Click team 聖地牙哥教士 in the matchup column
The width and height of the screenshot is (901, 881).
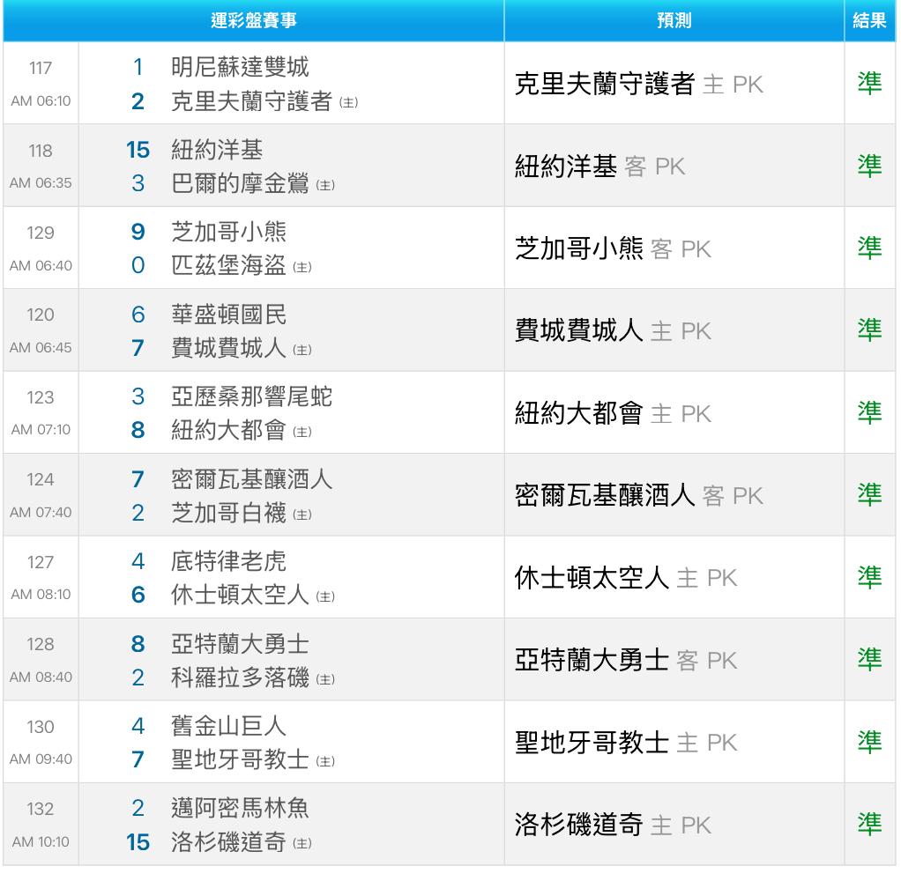pos(240,759)
